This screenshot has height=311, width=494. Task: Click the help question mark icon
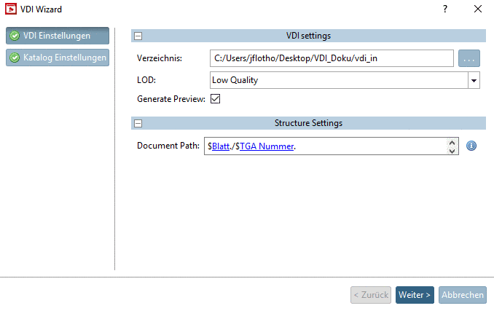[444, 9]
